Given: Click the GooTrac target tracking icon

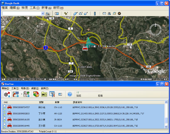Looking at the screenshot, I should (x=7, y=94).
